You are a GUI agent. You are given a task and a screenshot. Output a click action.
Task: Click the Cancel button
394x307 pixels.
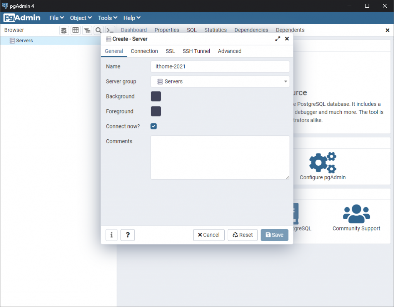pyautogui.click(x=209, y=235)
